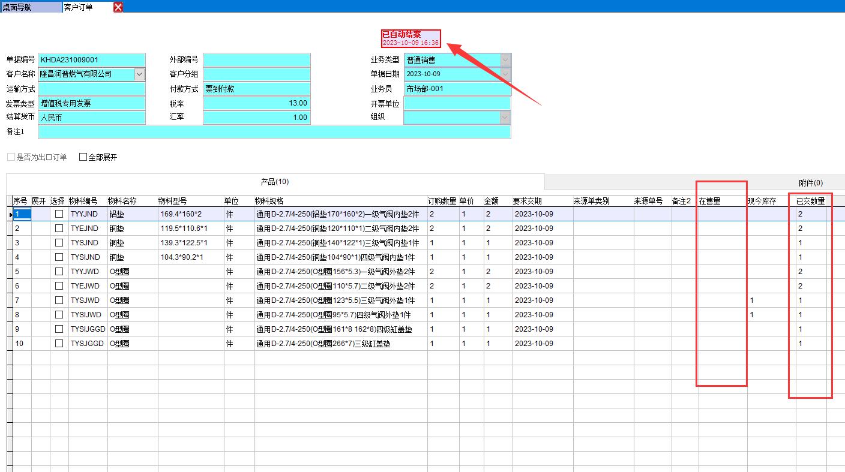Click the 单据编号 field KHDA231009001
This screenshot has height=472, width=845.
point(91,60)
